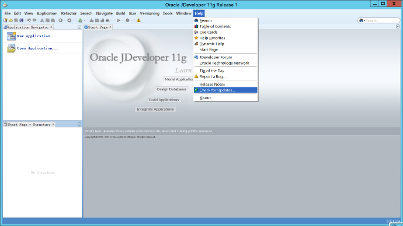Choose Tip of the Day entry

click(225, 70)
